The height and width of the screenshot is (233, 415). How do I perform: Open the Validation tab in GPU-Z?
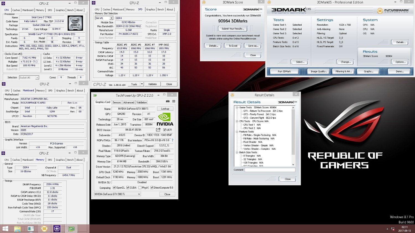coord(142,102)
